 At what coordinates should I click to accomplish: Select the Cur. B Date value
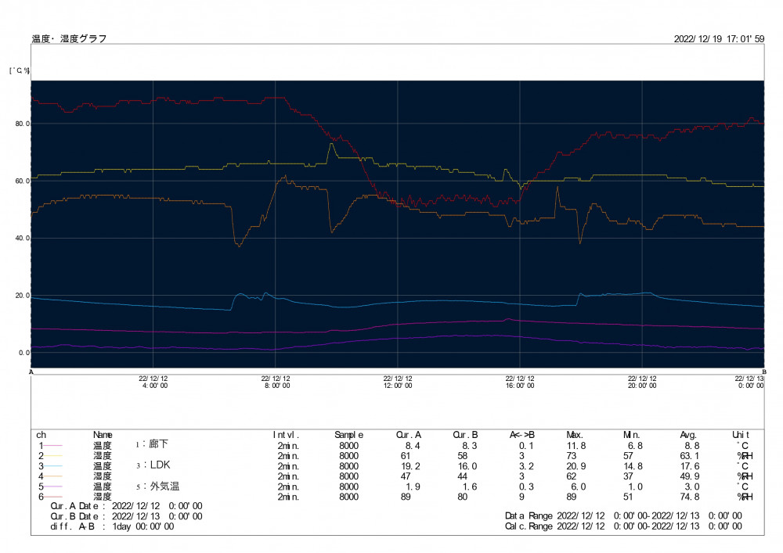click(x=157, y=516)
